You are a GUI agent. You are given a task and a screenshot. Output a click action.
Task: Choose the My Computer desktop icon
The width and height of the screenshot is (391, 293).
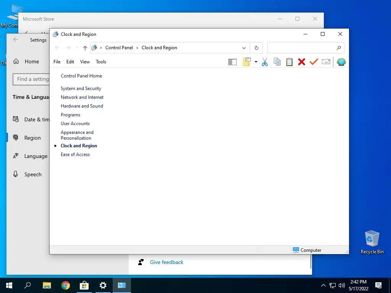point(11,16)
